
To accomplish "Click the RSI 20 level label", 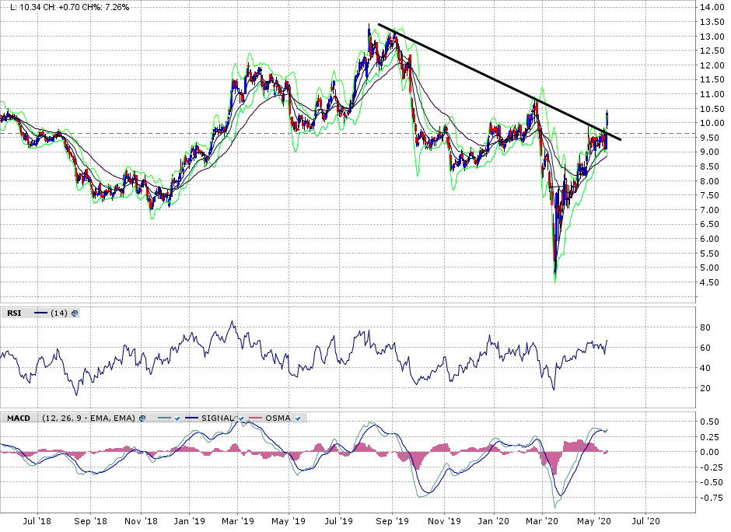I will coord(705,388).
